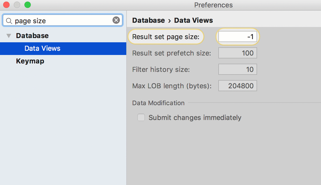Click the Max LOB length field
Viewport: 321px width, 185px height.
(x=238, y=86)
